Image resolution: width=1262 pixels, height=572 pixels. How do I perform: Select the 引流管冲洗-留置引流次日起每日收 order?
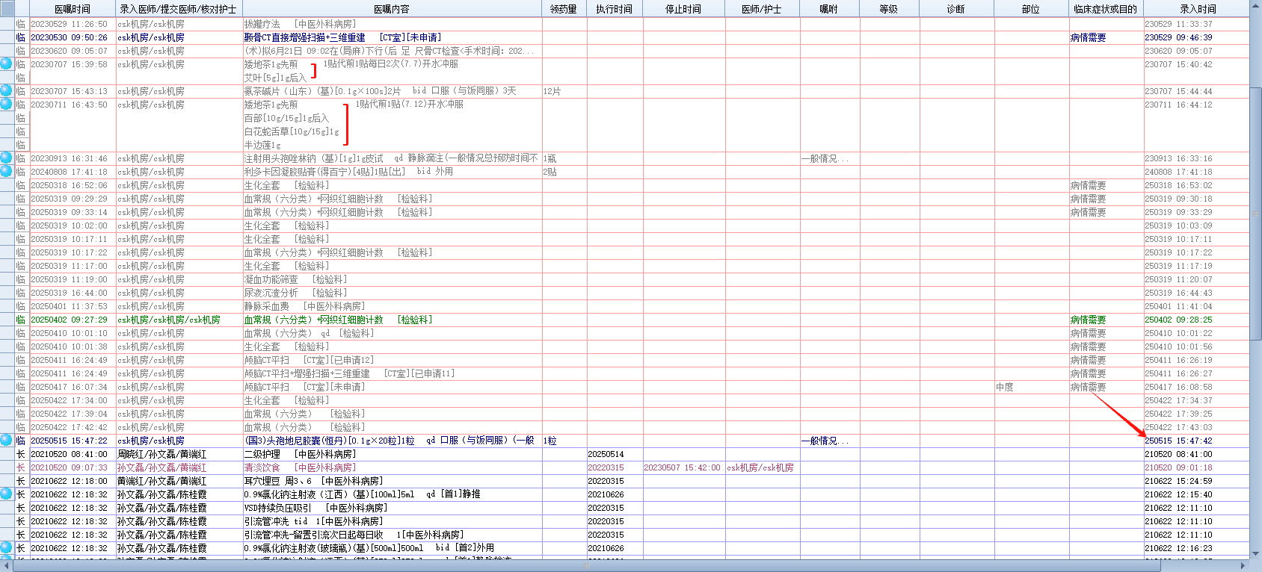coord(354,535)
